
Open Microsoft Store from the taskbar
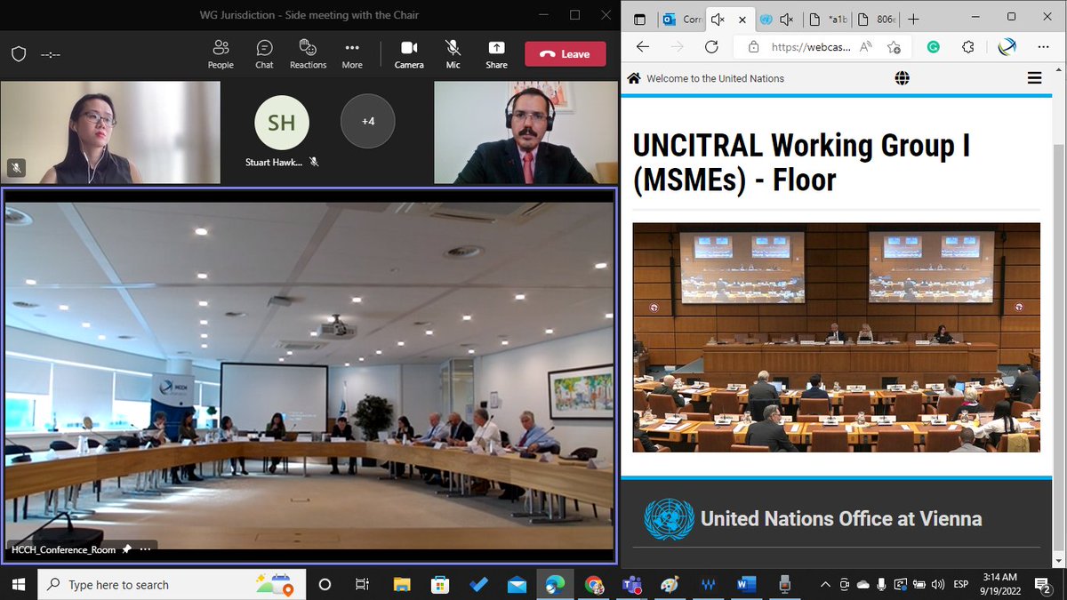[439, 584]
